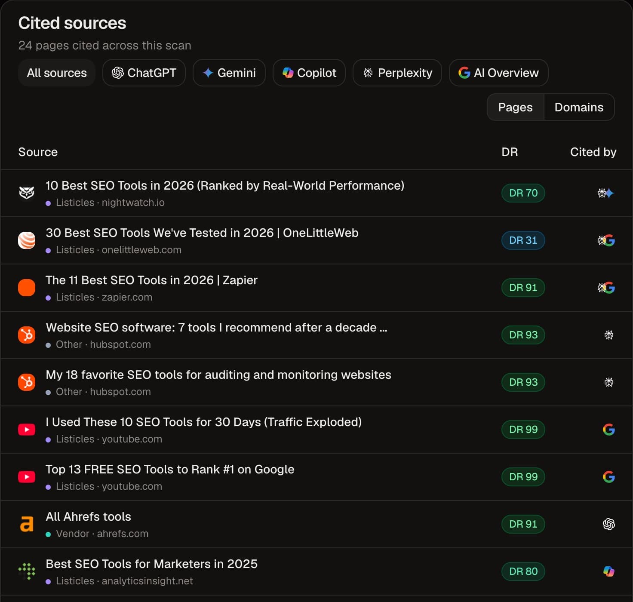Open Top 13 FREE SEO Tools link
The image size is (633, 602).
pos(170,469)
